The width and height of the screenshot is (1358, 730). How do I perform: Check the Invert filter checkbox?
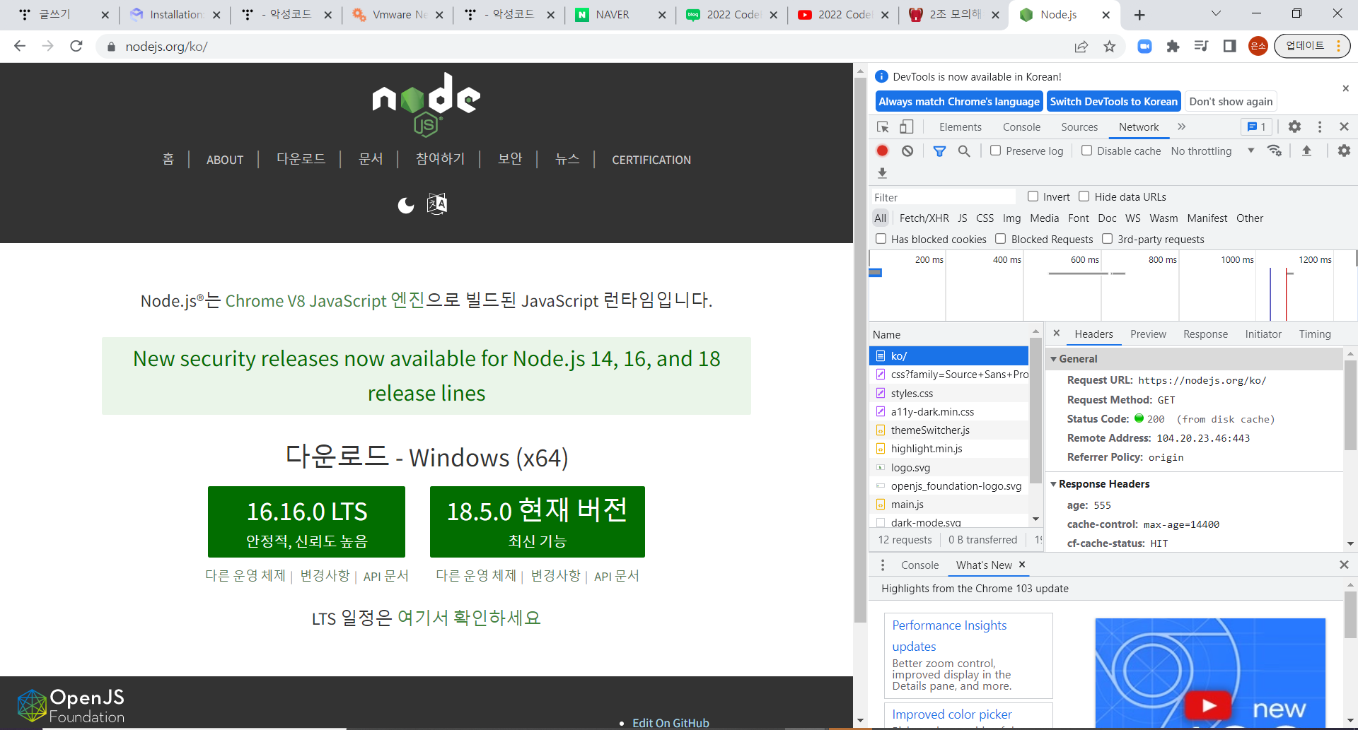(x=1033, y=196)
